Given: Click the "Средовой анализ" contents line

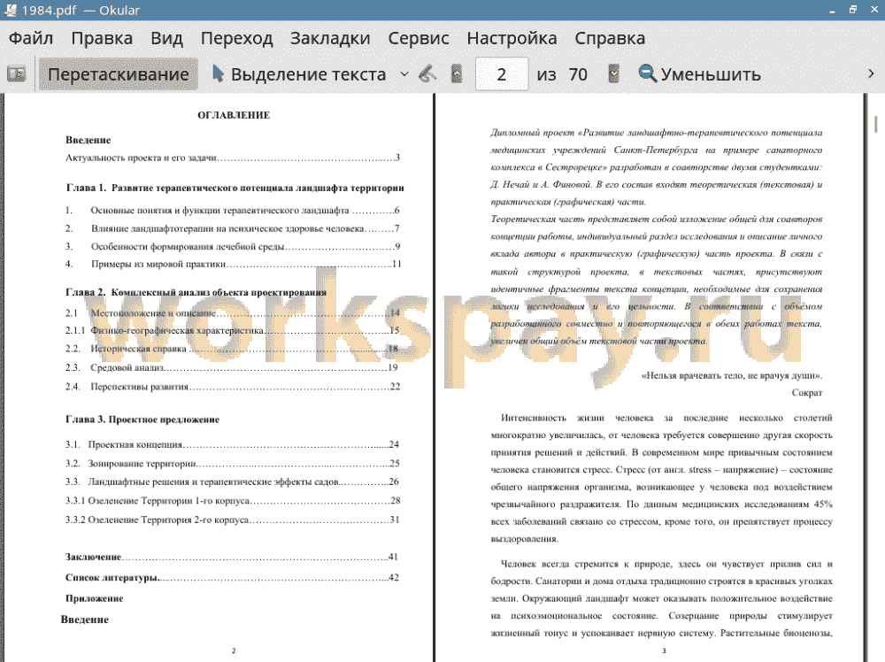Looking at the screenshot, I should point(231,367).
